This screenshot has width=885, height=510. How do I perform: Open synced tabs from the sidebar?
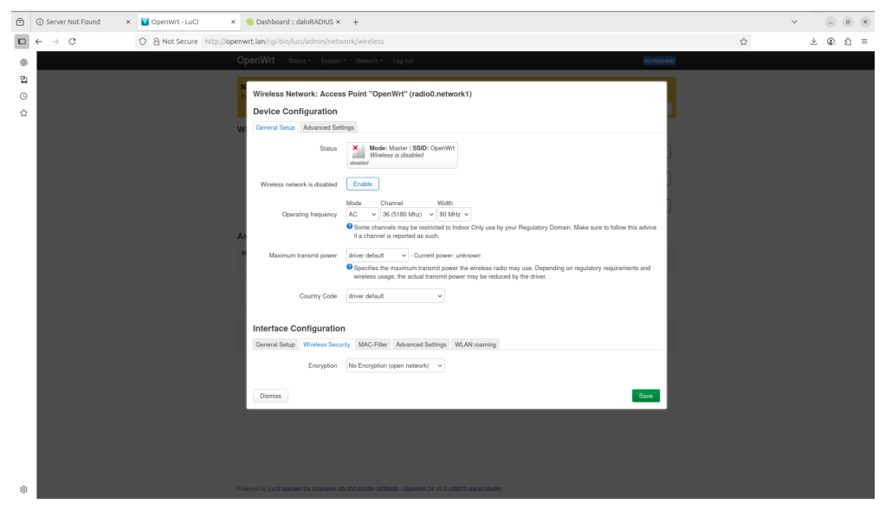tap(23, 80)
